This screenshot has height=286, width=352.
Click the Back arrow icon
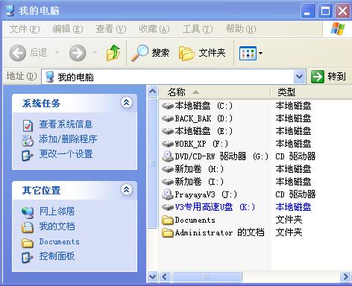[x=18, y=53]
